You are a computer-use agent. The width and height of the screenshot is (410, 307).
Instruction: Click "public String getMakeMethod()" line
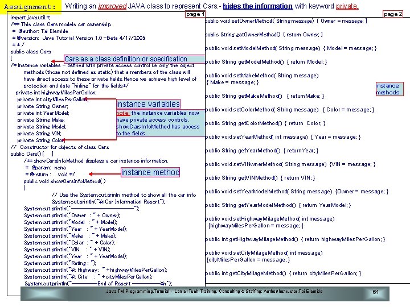coord(265,96)
